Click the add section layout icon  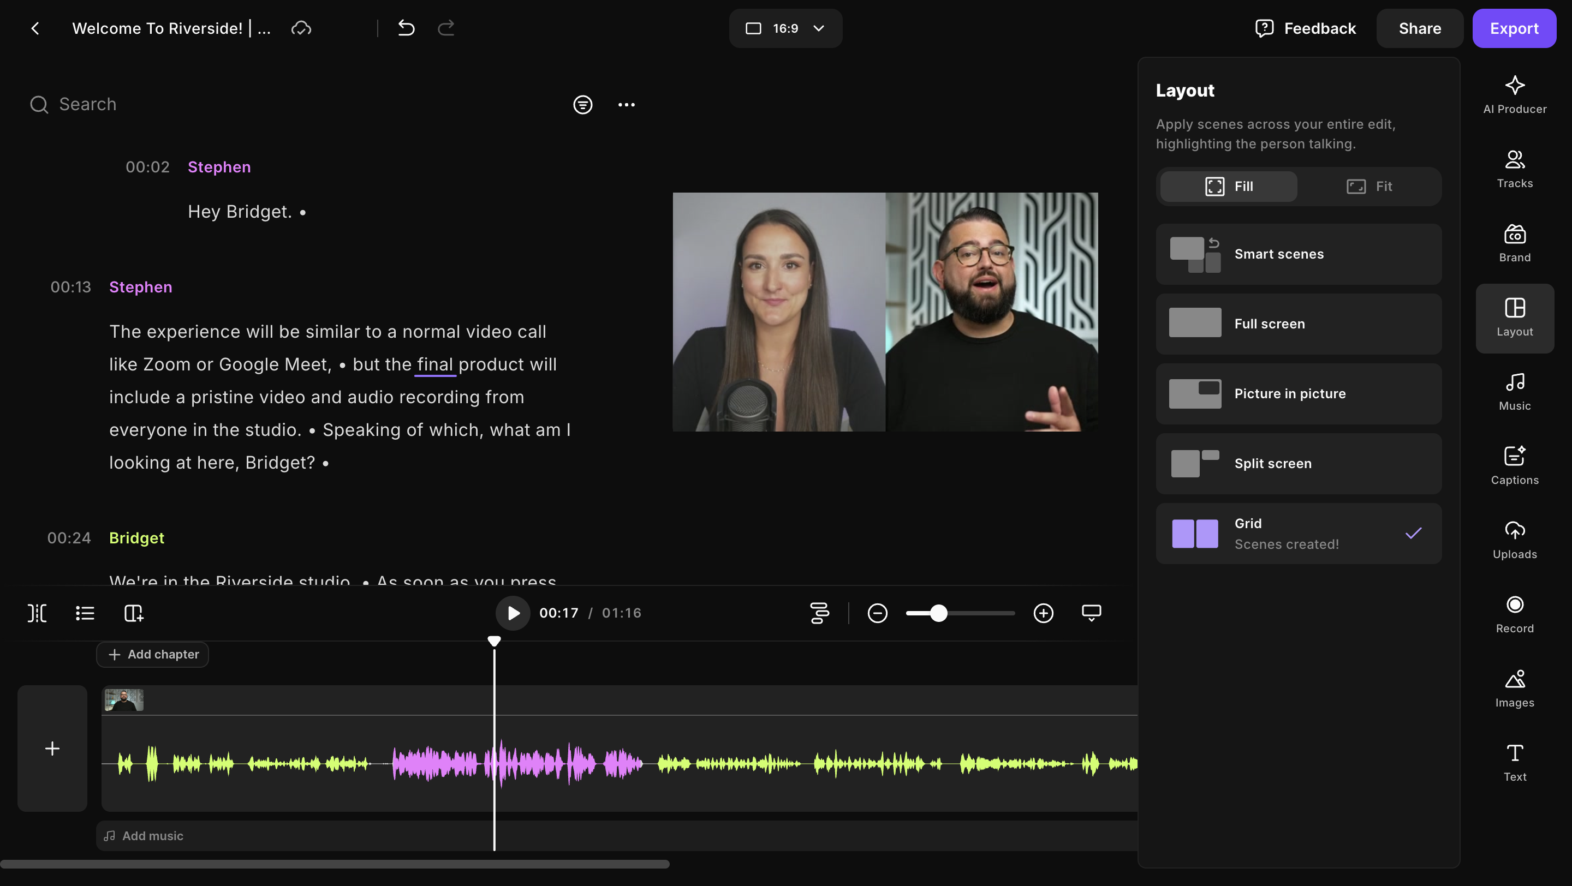[133, 613]
